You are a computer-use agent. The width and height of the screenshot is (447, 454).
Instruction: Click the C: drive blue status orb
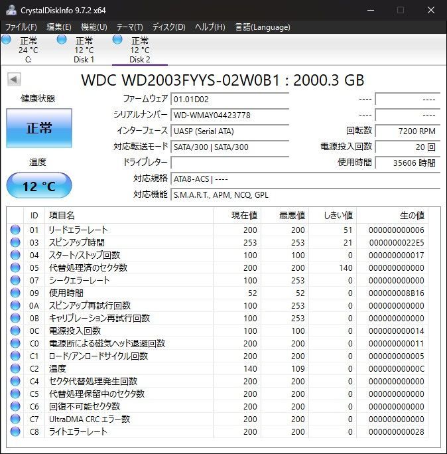pyautogui.click(x=6, y=39)
